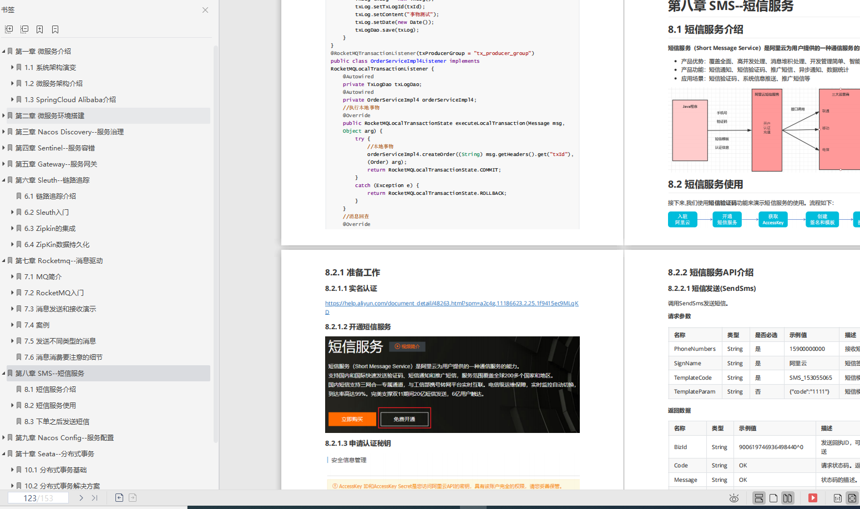This screenshot has width=860, height=509.
Task: Open bookmark 7.6 消息消费要注意的细节
Action: point(63,357)
